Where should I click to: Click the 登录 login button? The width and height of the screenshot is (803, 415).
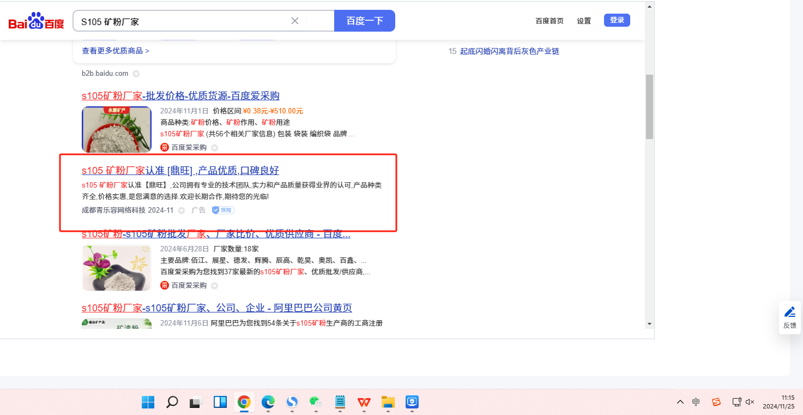click(x=617, y=20)
